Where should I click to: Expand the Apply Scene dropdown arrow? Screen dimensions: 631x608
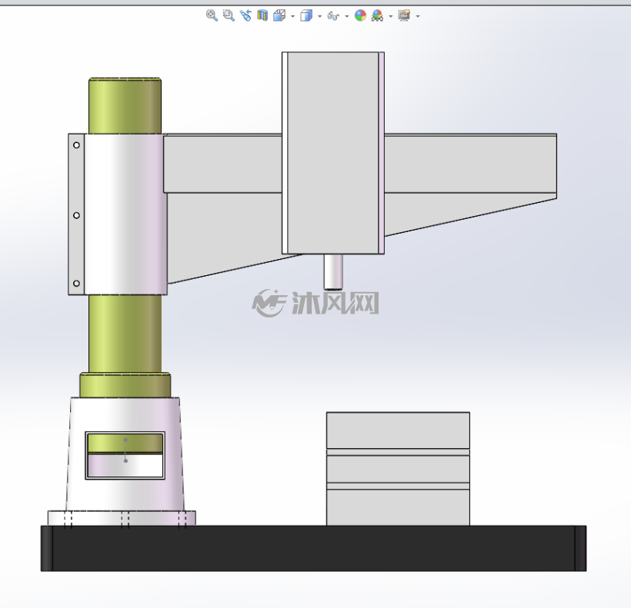pyautogui.click(x=391, y=16)
